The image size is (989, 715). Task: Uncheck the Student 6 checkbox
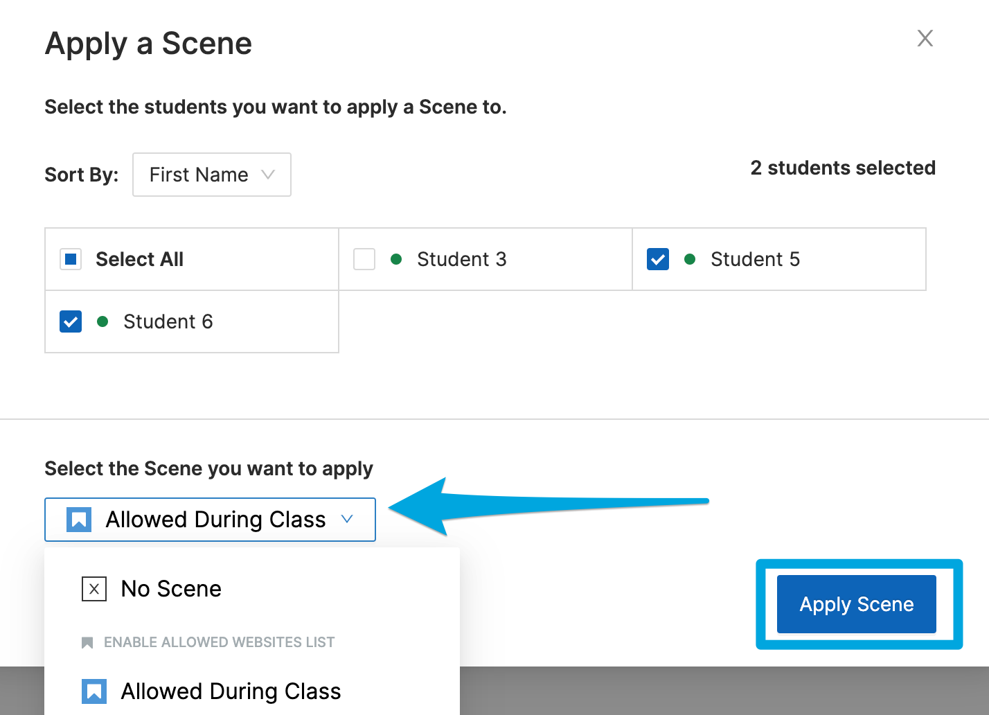tap(70, 321)
